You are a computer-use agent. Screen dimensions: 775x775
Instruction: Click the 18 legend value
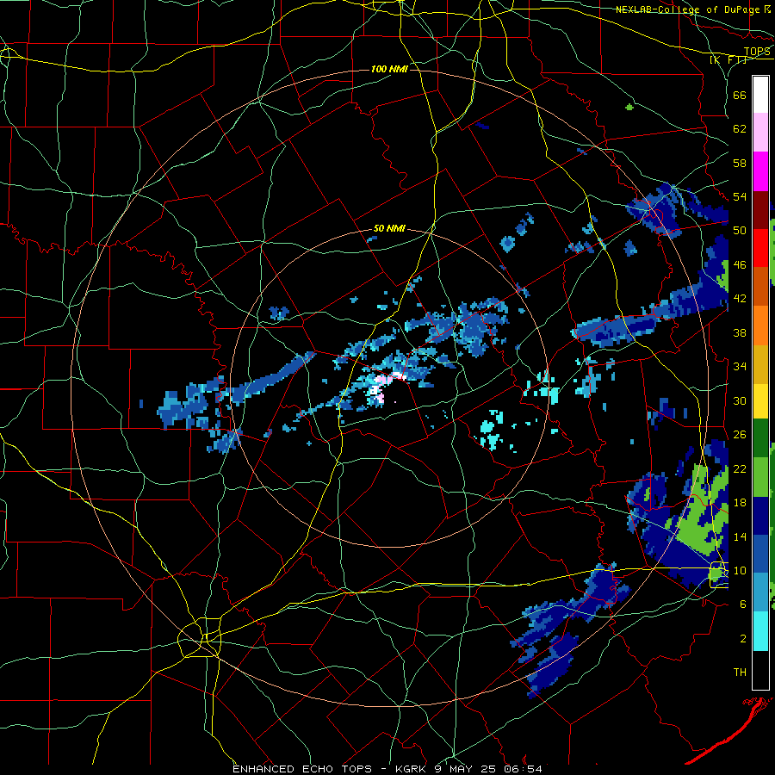(740, 503)
